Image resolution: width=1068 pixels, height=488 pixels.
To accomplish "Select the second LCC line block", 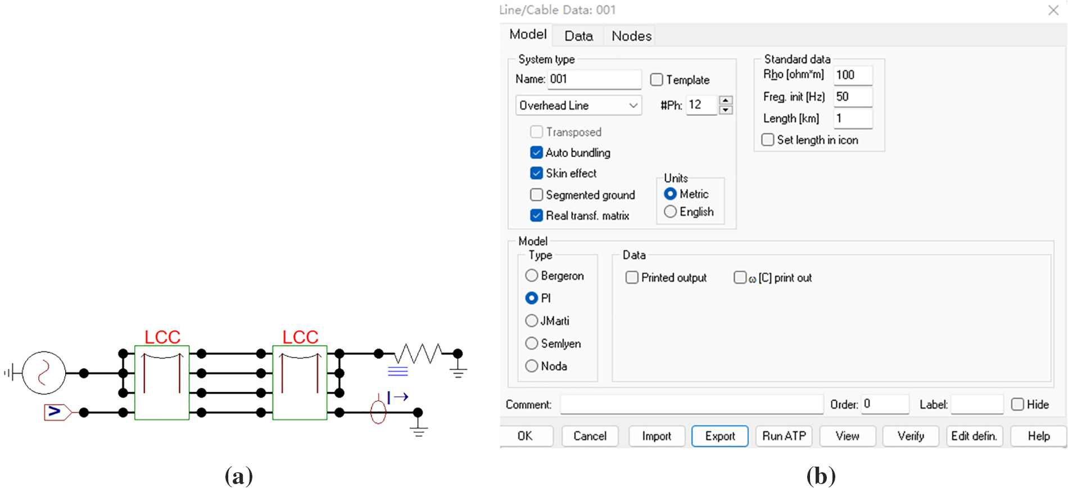I will [x=300, y=382].
